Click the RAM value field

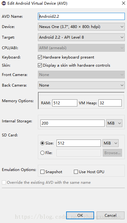click(65, 103)
